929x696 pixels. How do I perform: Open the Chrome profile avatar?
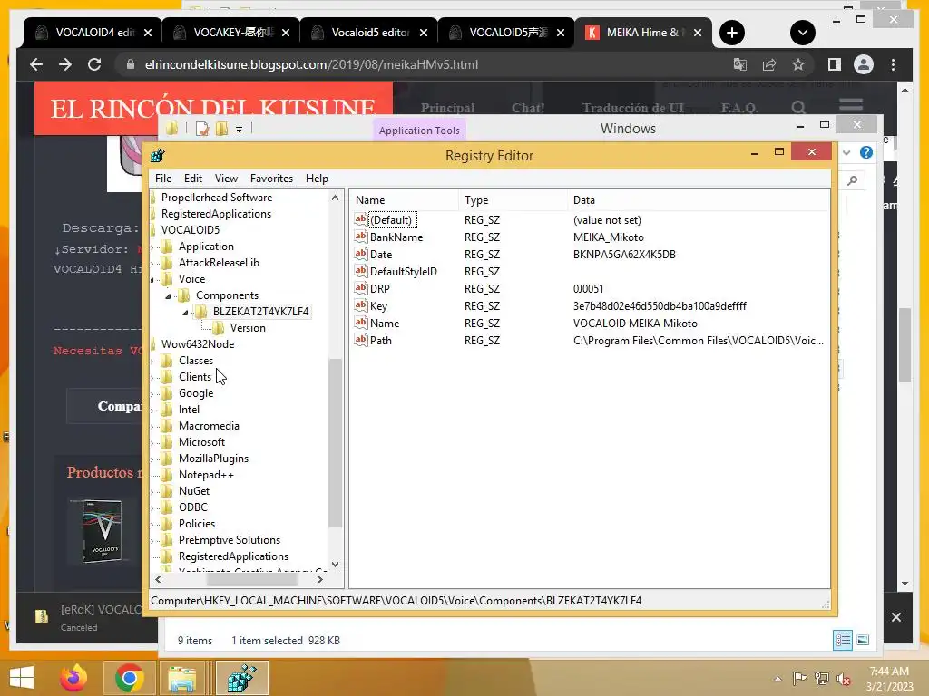[x=864, y=64]
